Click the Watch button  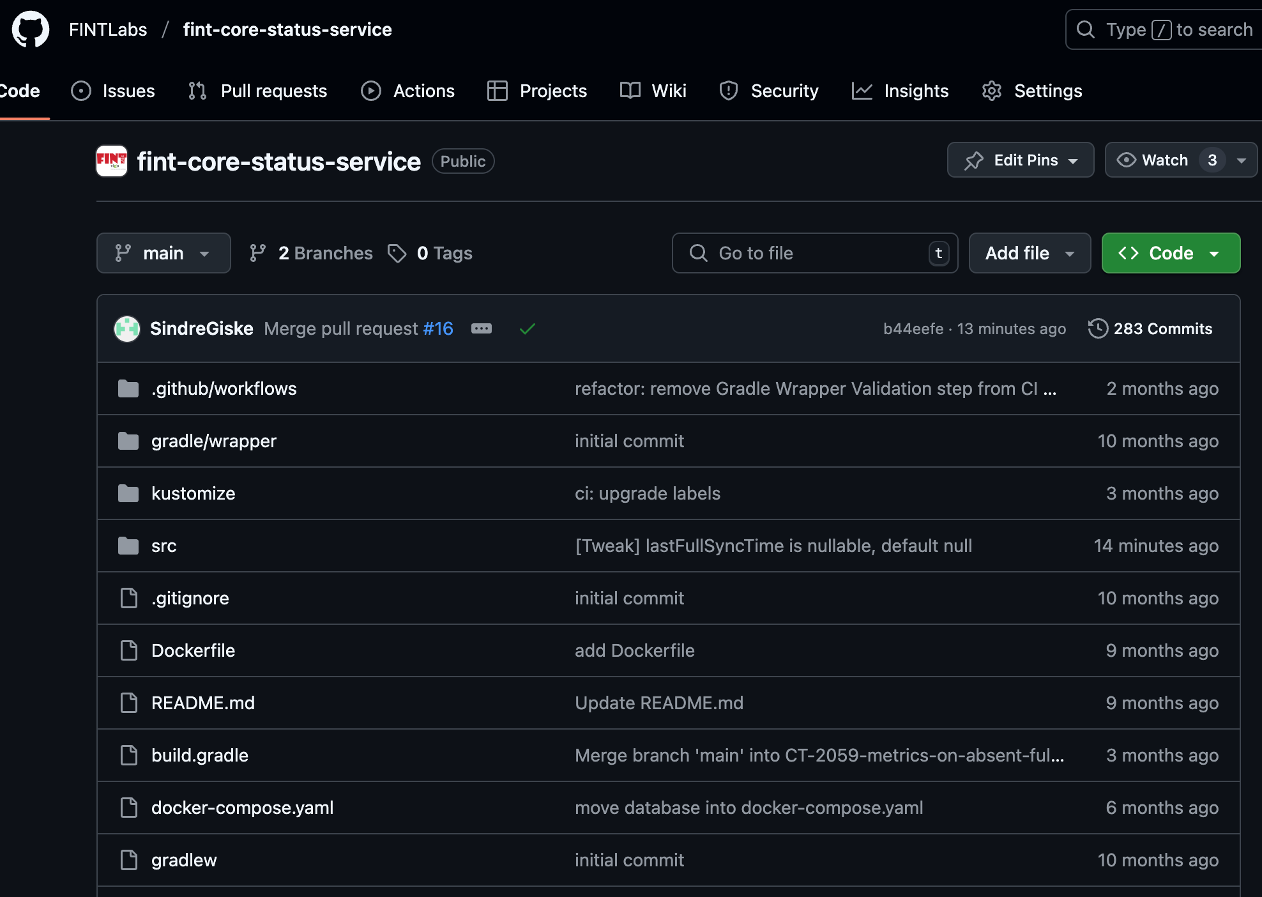pyautogui.click(x=1166, y=160)
